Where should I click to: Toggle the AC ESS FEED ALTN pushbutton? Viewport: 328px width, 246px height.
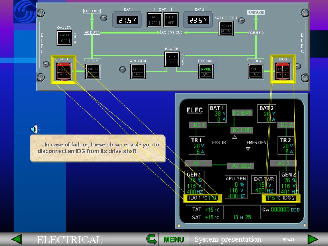point(226,28)
